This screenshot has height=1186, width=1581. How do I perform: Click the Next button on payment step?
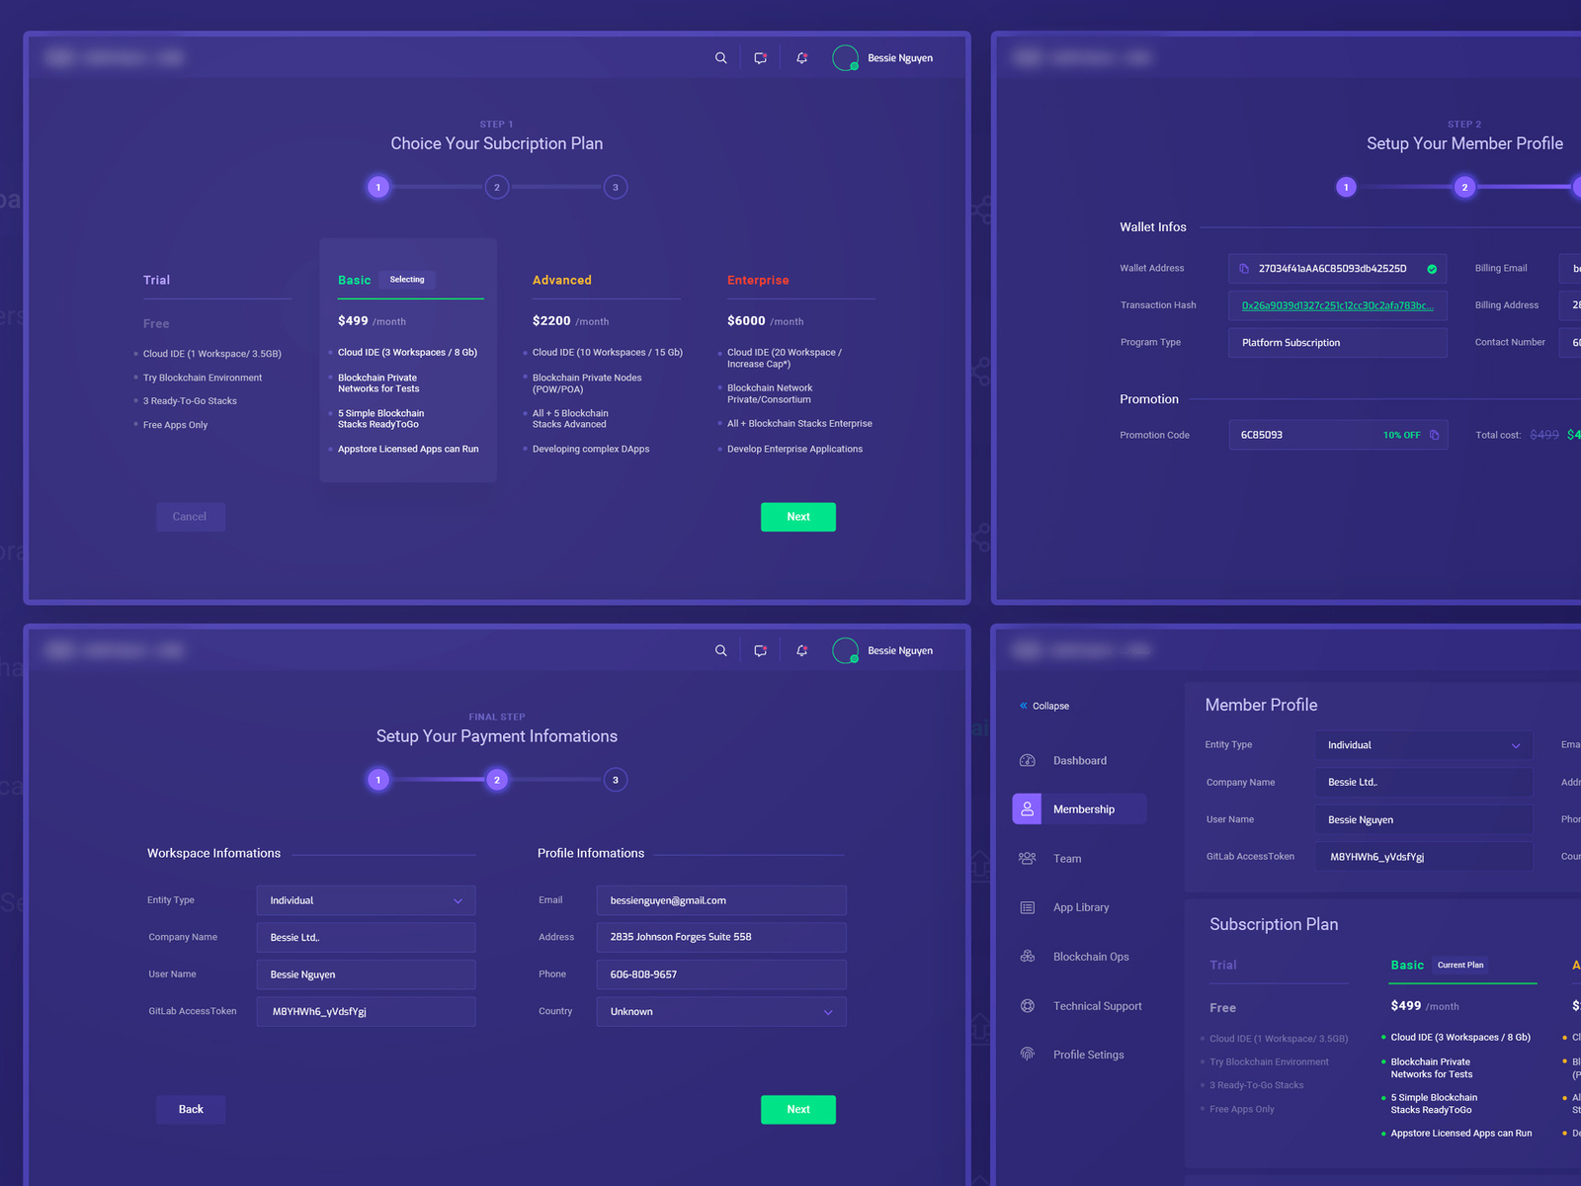(797, 1109)
